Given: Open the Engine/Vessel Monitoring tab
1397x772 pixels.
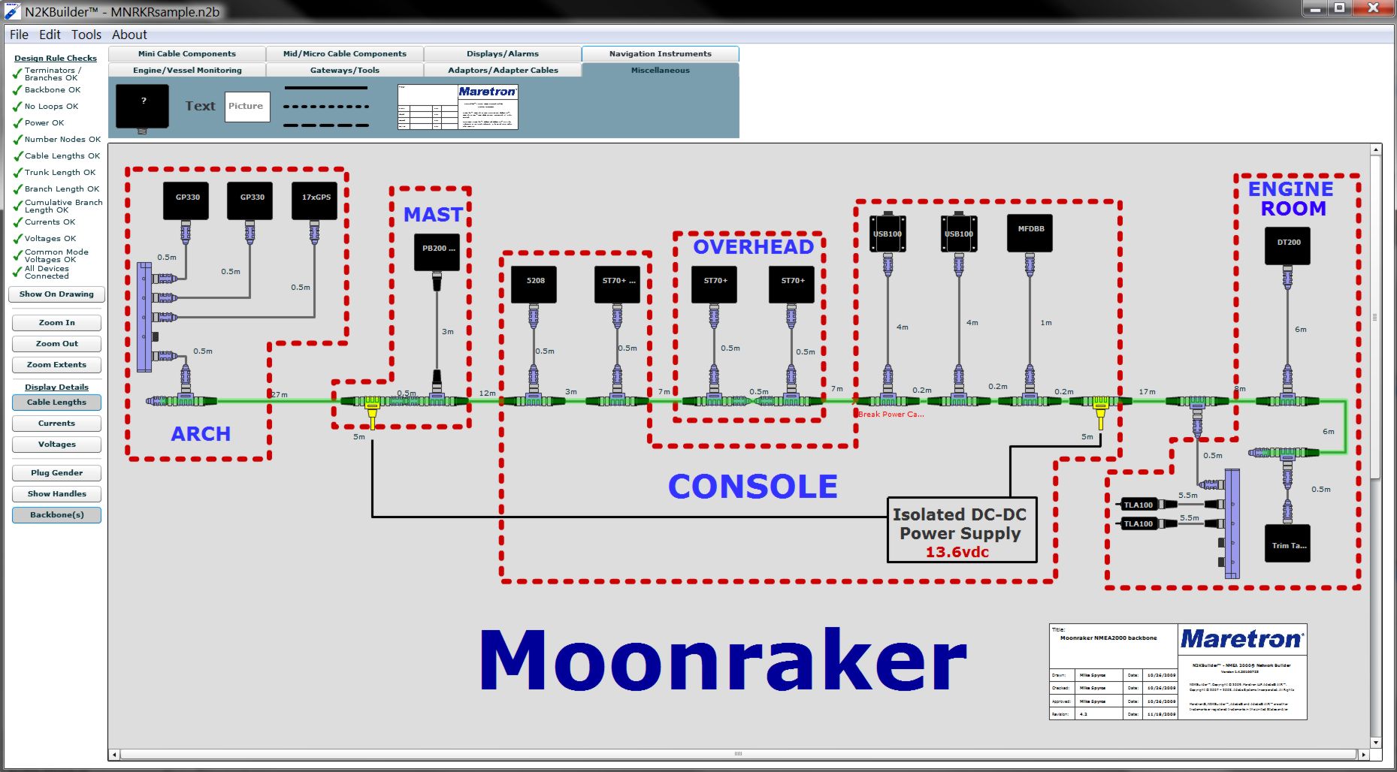Looking at the screenshot, I should (x=187, y=71).
